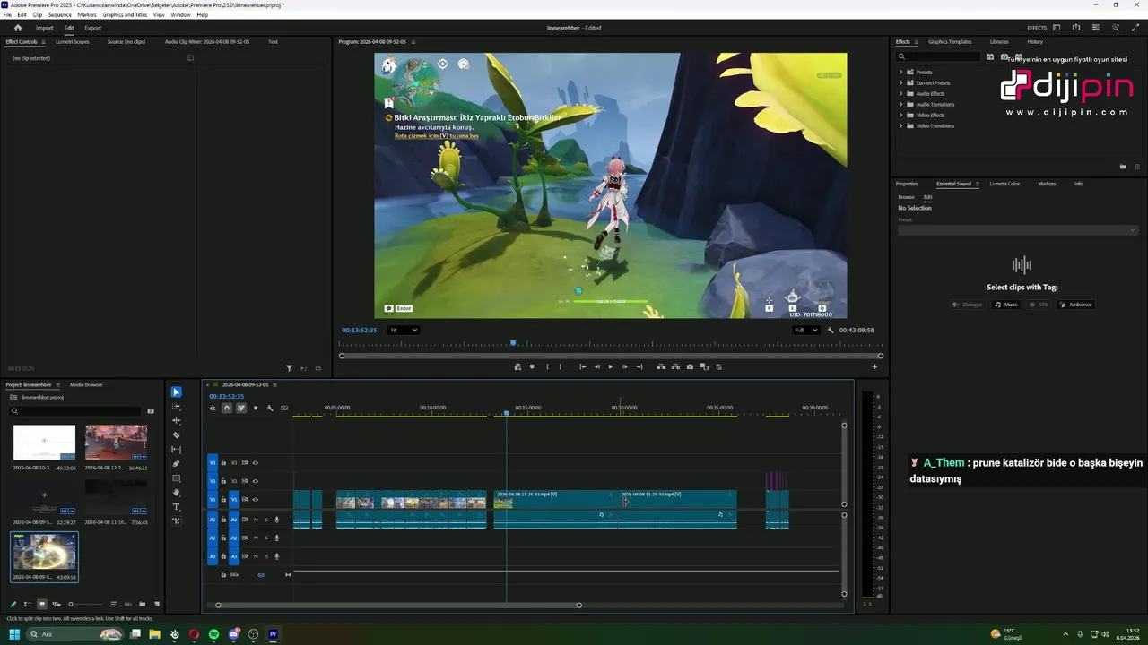Select the Hand tool
This screenshot has height=645, width=1148.
click(176, 493)
